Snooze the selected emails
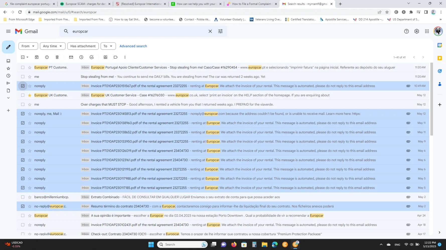The width and height of the screenshot is (446, 250). pyautogui.click(x=81, y=57)
